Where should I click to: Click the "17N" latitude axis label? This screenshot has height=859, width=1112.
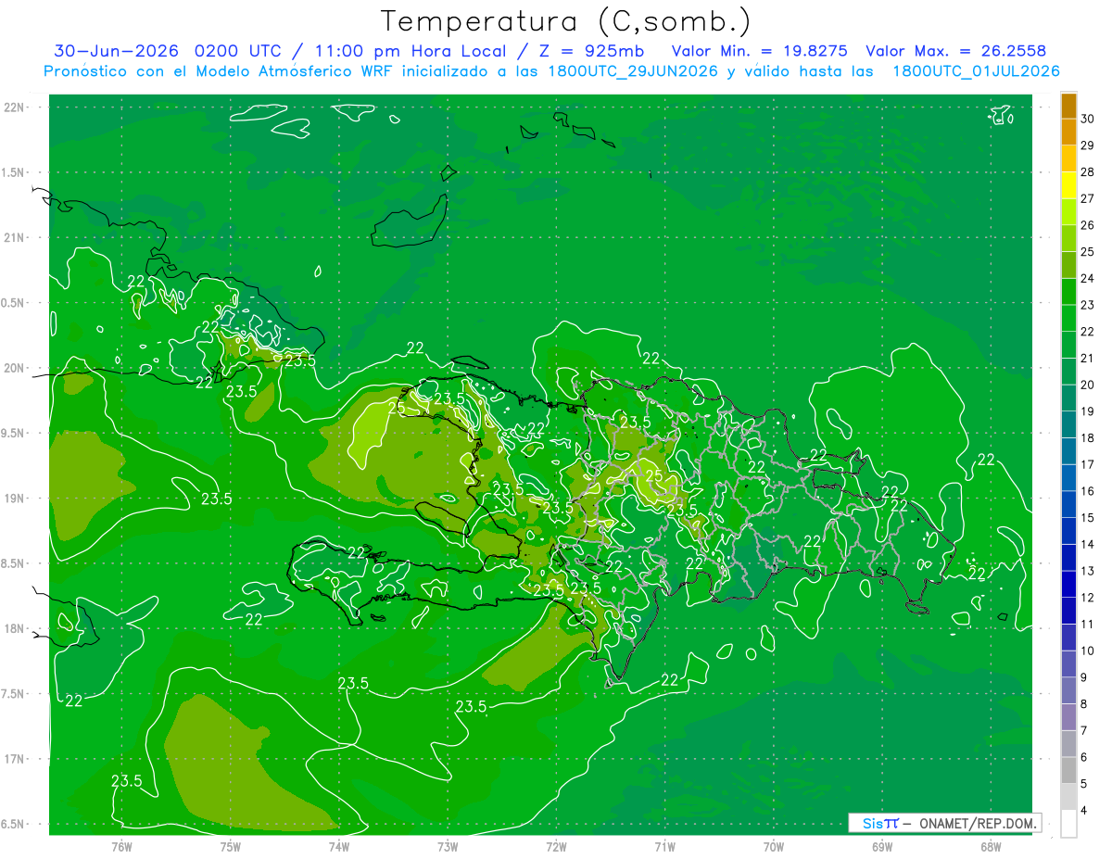14,759
